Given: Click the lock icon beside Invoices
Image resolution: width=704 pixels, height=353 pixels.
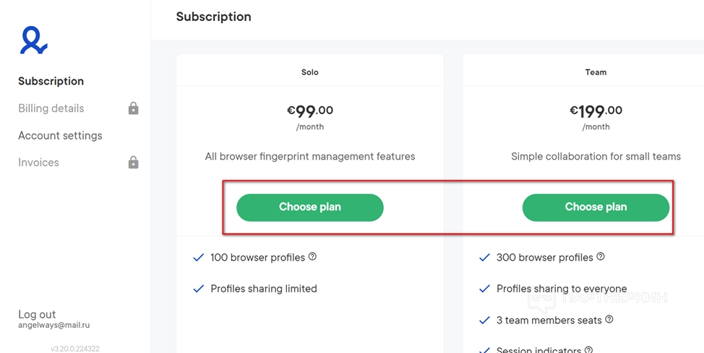Looking at the screenshot, I should pyautogui.click(x=133, y=162).
